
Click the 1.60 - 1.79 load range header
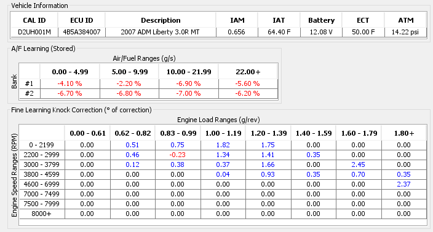coord(359,133)
